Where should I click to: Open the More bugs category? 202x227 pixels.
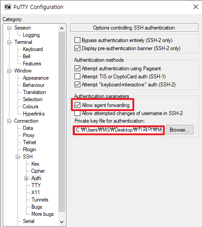pos(43,214)
